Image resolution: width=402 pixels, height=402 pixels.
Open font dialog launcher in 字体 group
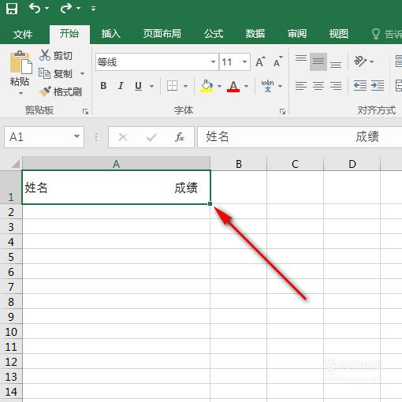(282, 112)
